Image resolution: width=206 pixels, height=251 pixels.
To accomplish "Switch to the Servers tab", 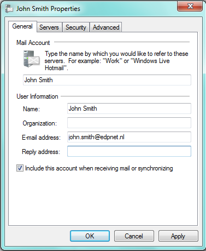I will (49, 27).
